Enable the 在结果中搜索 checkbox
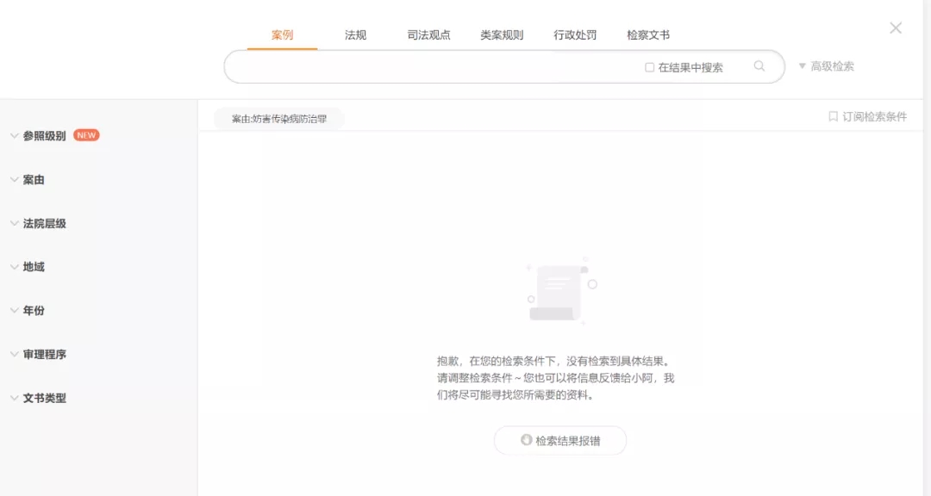 (x=650, y=67)
